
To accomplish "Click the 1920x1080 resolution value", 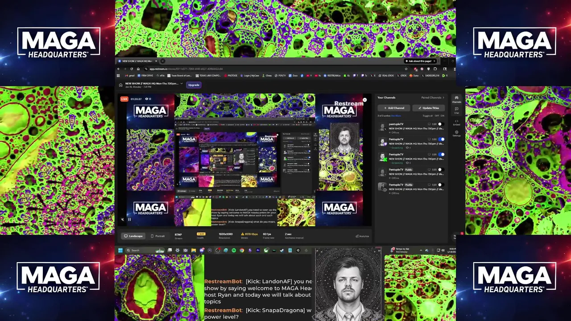I will pyautogui.click(x=225, y=234).
